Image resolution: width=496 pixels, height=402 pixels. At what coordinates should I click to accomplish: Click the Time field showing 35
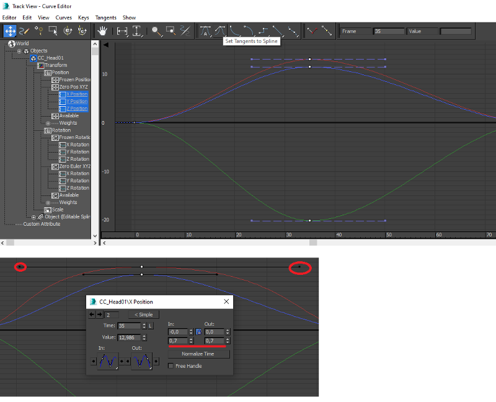tap(129, 326)
